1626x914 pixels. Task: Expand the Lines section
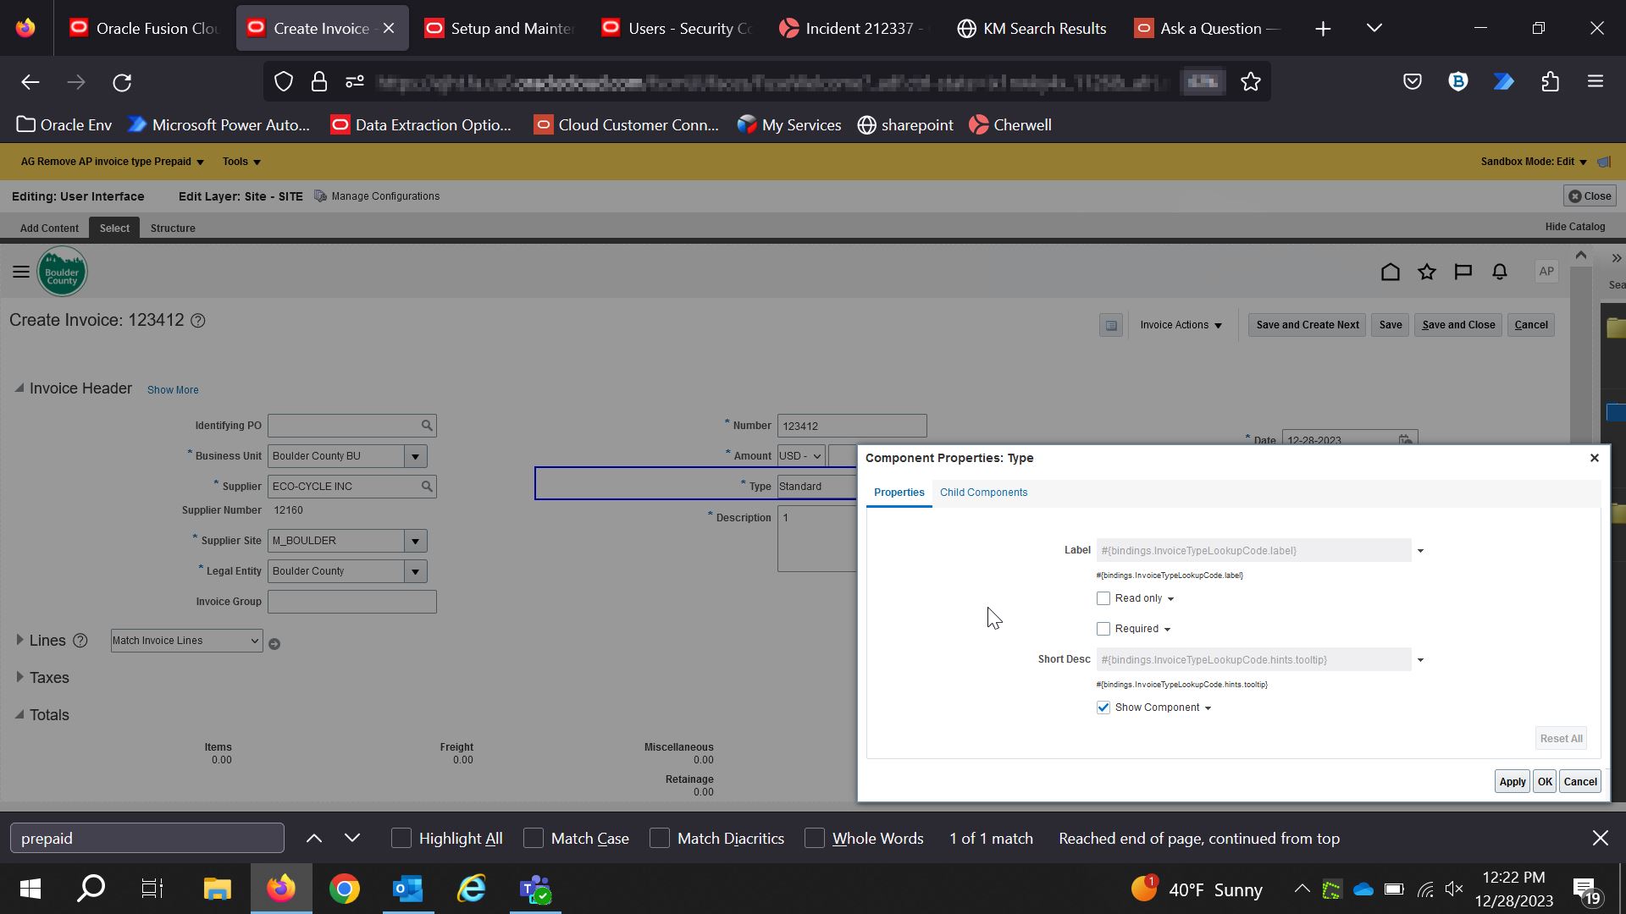(x=19, y=641)
